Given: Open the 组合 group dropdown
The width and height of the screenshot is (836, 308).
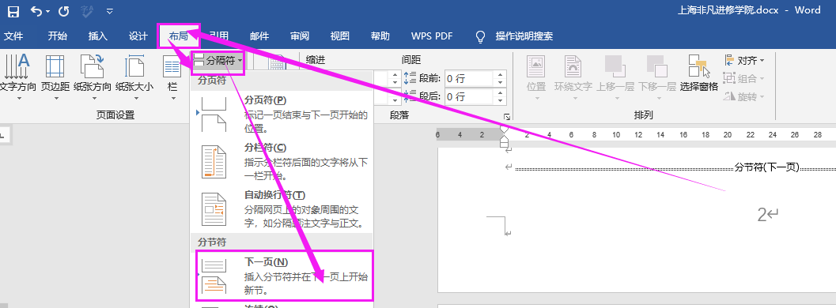Looking at the screenshot, I should point(743,78).
